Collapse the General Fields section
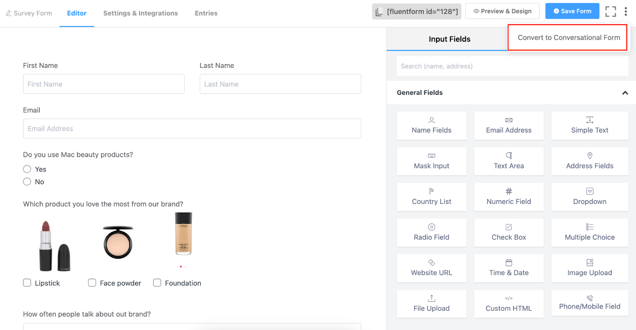636x330 pixels. click(x=625, y=93)
